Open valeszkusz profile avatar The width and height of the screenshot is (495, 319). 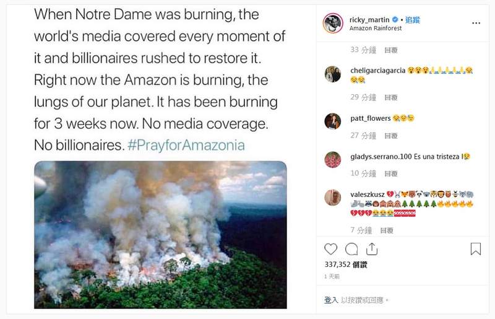(333, 198)
